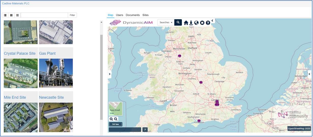This screenshot has height=137, width=313.
Task: Click the magnifier search button
Action: coord(178,22)
